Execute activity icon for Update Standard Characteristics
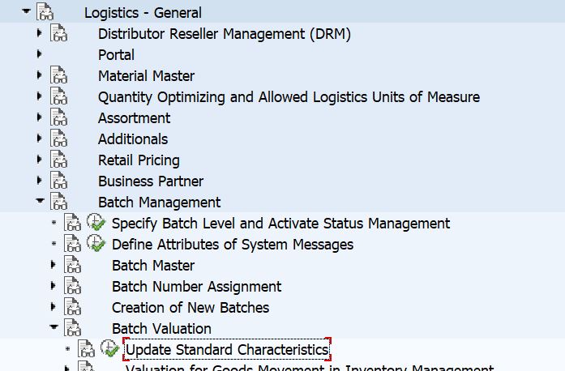The height and width of the screenshot is (371, 565). (109, 348)
